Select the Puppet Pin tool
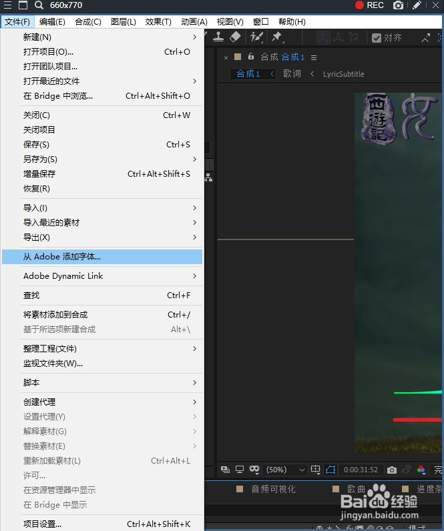The height and width of the screenshot is (531, 444). [278, 37]
